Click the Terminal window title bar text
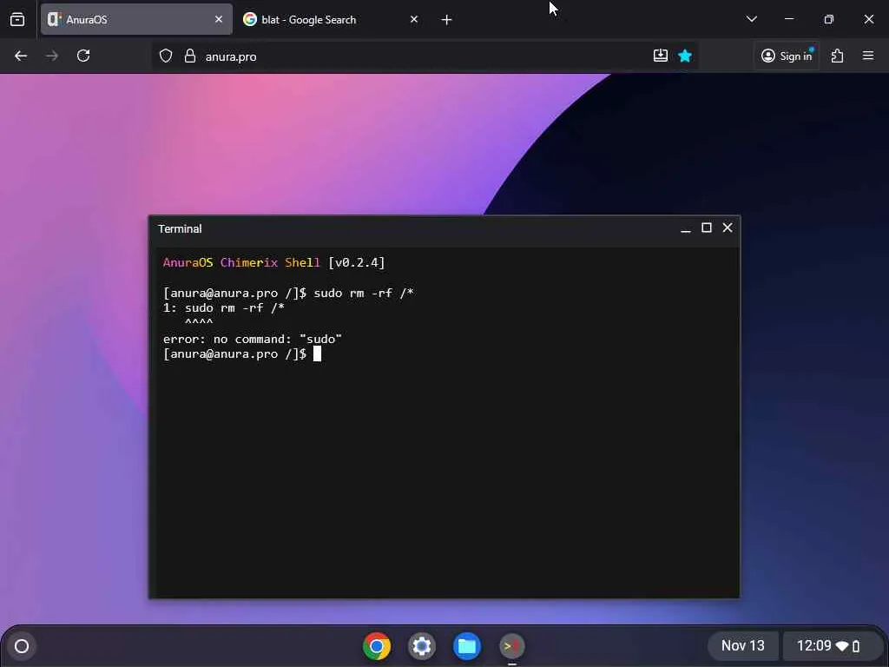This screenshot has width=889, height=667. pyautogui.click(x=180, y=228)
